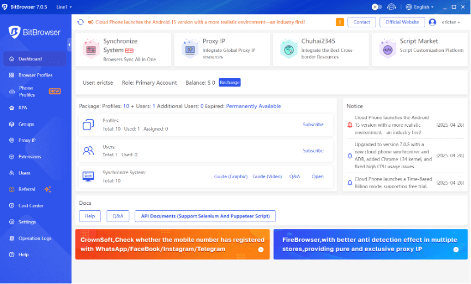Viewport: 471px width, 284px height.
Task: Open the English language dropdown
Action: (420, 7)
